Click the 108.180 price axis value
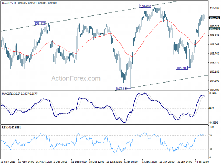Screen dimensions: 221x165 pos(214,72)
